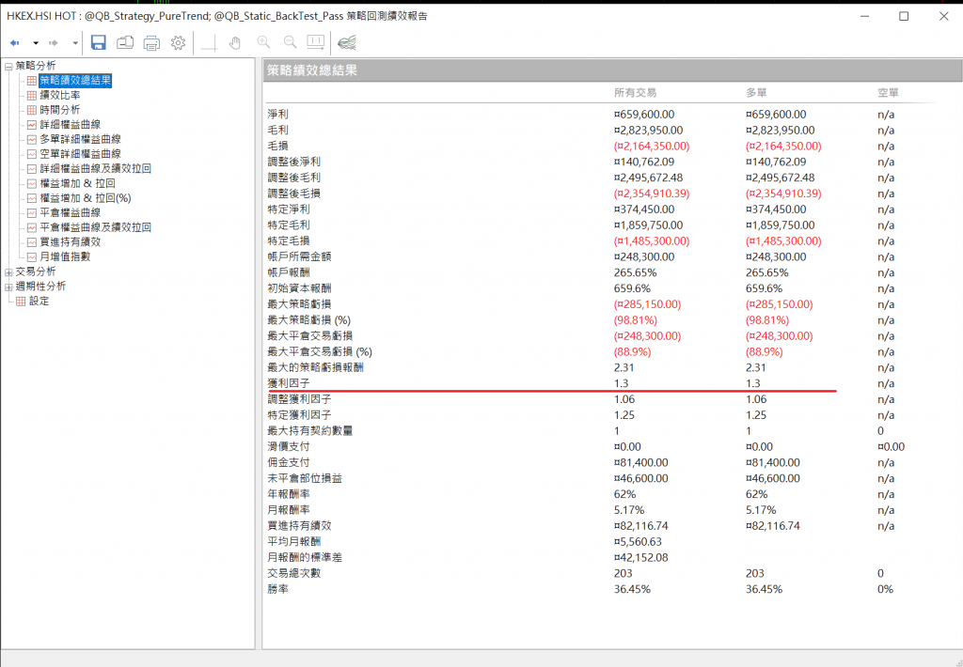Open 詳細權益曲線 report item
The width and height of the screenshot is (963, 667).
pyautogui.click(x=70, y=124)
